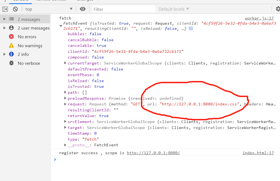Click the console prompt input line
The width and height of the screenshot is (280, 181).
165,159
